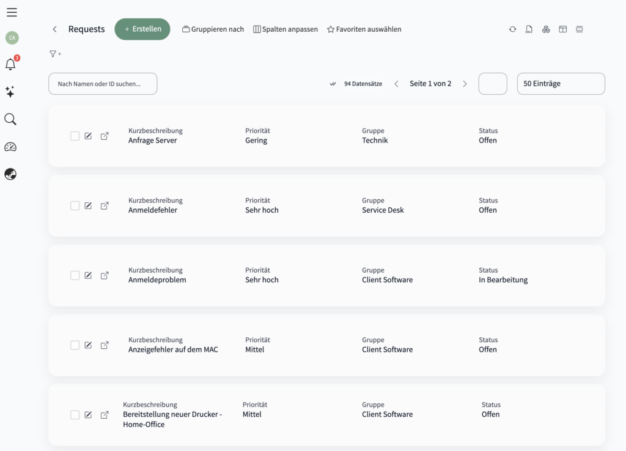Click the refresh icon in the top toolbar
This screenshot has width=626, height=451.
[512, 29]
